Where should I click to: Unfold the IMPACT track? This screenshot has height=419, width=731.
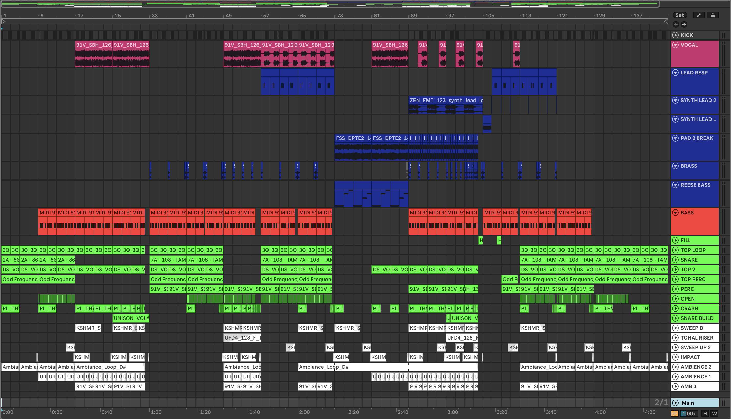[675, 357]
